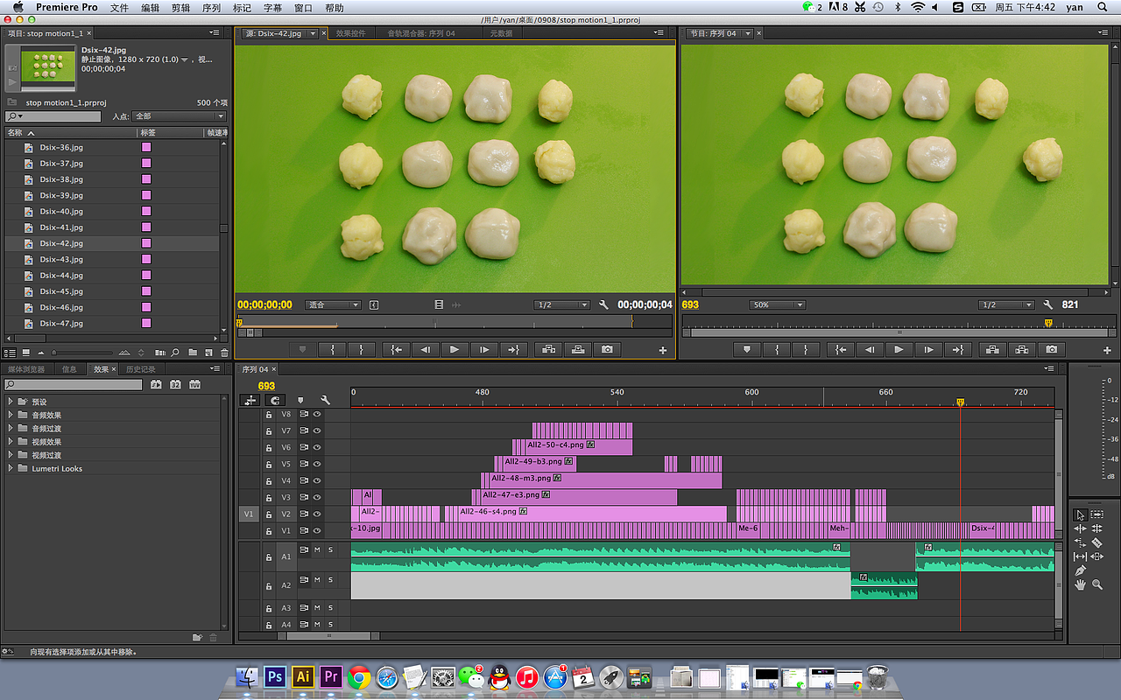The image size is (1121, 700).
Task: Click Export Frame camera in Program monitor
Action: point(1052,349)
